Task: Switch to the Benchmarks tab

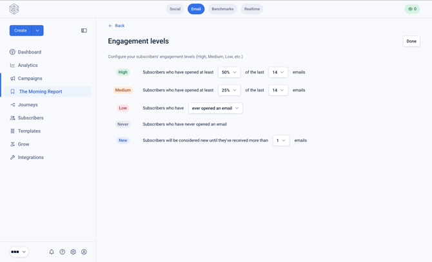Action: (x=222, y=9)
